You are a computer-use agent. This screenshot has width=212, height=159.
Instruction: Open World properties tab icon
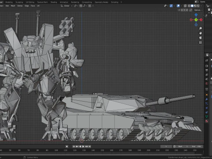click(207, 83)
